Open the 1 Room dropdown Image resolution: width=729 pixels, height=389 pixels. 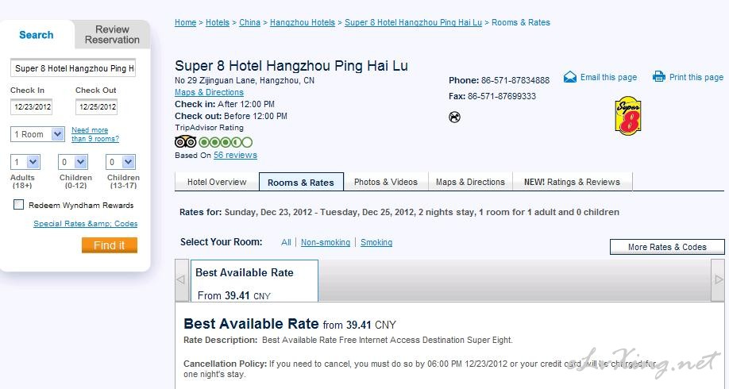coord(37,134)
